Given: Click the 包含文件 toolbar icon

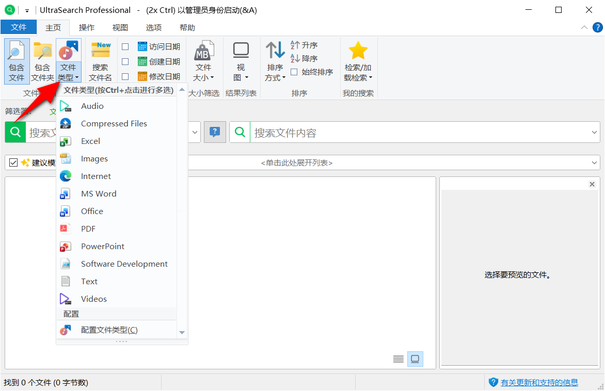Looking at the screenshot, I should point(16,59).
